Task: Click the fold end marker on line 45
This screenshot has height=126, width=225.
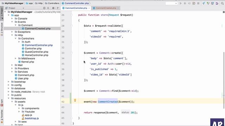Action: (71, 118)
